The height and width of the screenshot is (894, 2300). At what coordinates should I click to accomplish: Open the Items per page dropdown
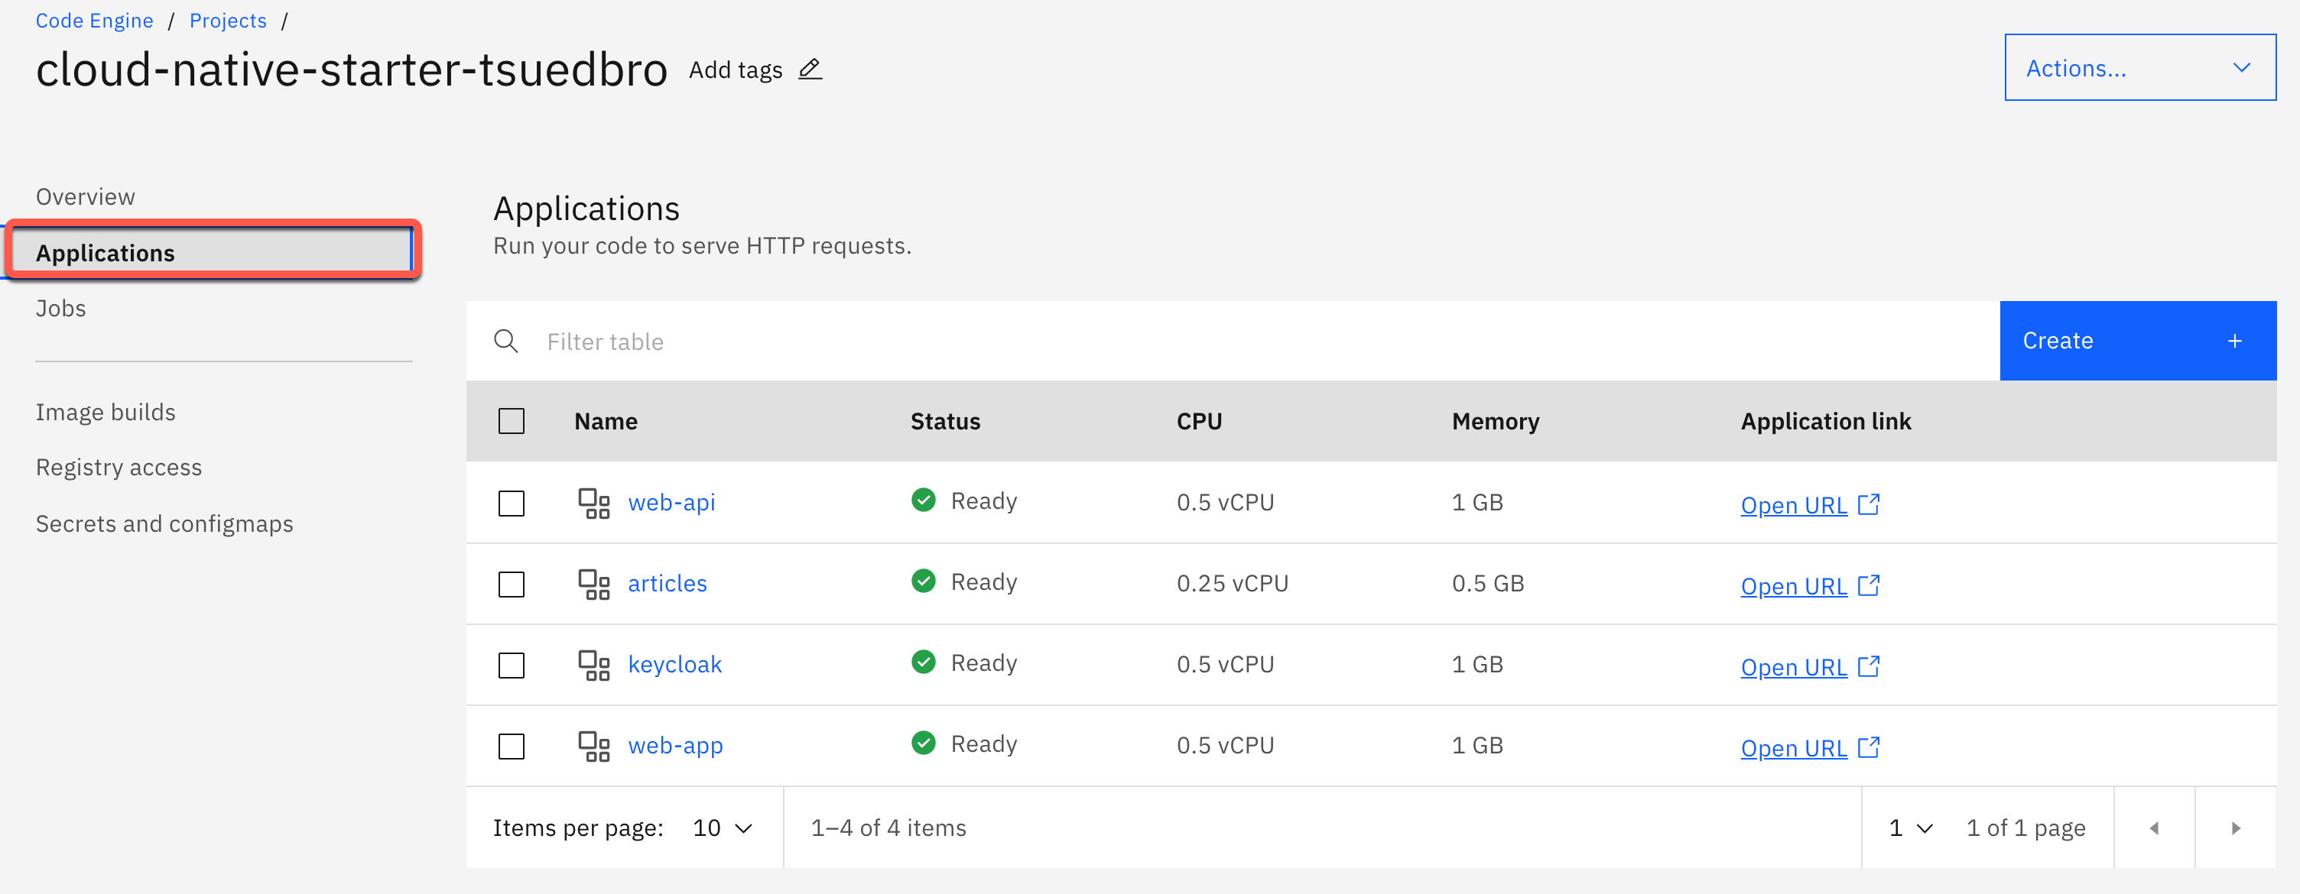[723, 828]
